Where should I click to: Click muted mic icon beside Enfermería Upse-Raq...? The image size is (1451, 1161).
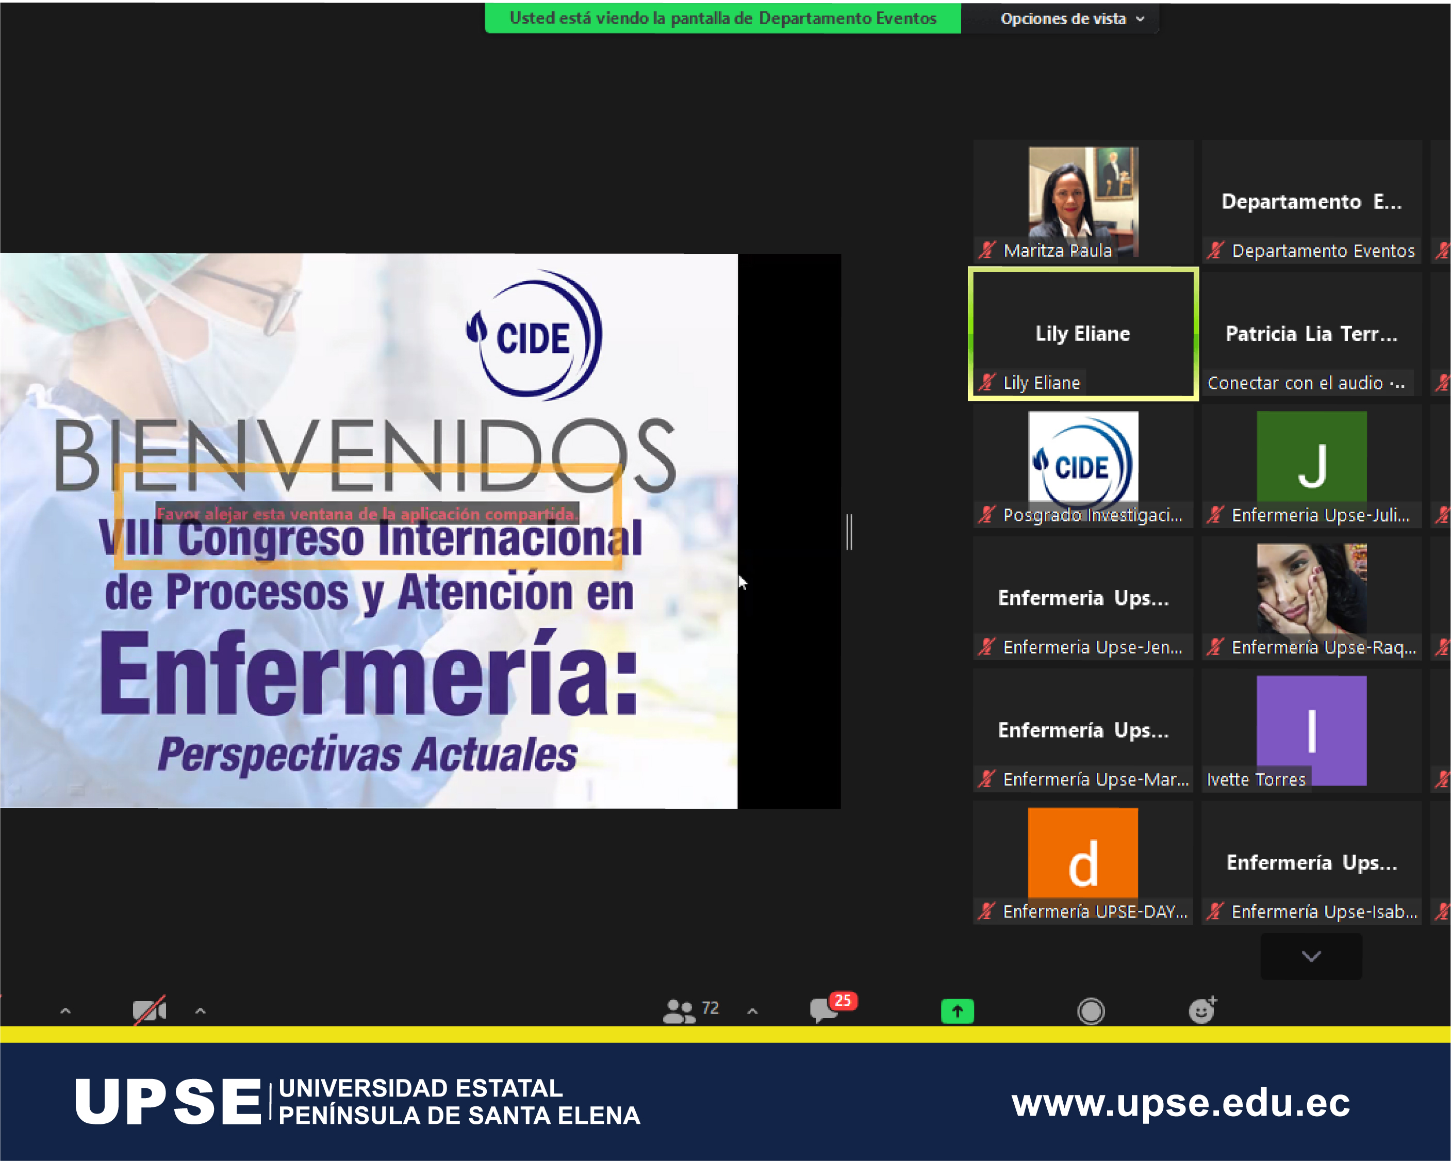pyautogui.click(x=1215, y=647)
